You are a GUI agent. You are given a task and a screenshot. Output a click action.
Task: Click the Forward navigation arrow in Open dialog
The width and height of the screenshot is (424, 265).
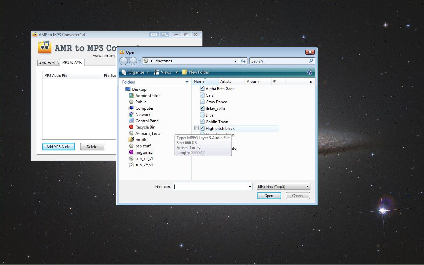[133, 61]
